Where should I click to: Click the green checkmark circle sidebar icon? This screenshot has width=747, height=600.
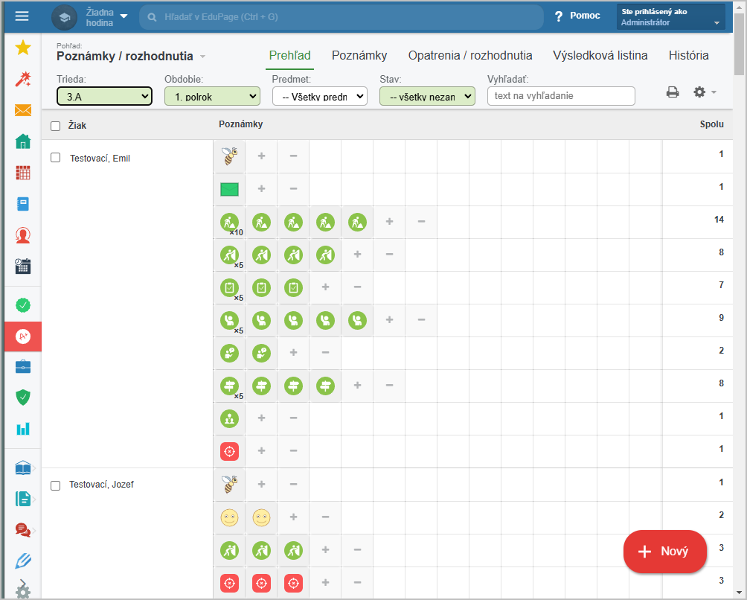coord(23,305)
